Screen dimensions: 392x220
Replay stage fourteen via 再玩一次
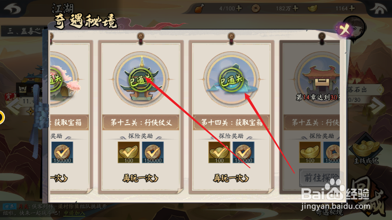[231, 178]
